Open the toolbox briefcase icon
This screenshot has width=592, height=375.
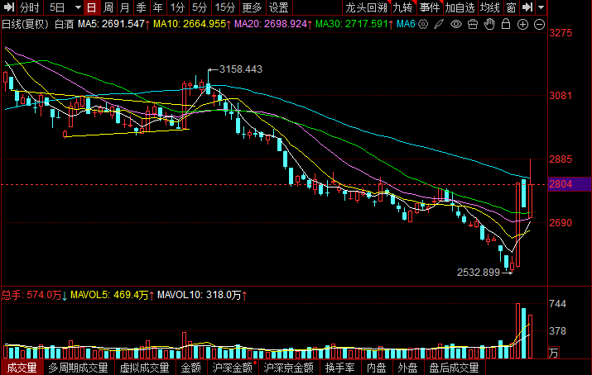coord(473,25)
